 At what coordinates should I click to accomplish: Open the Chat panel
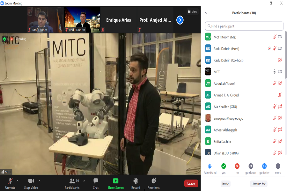[96, 183]
